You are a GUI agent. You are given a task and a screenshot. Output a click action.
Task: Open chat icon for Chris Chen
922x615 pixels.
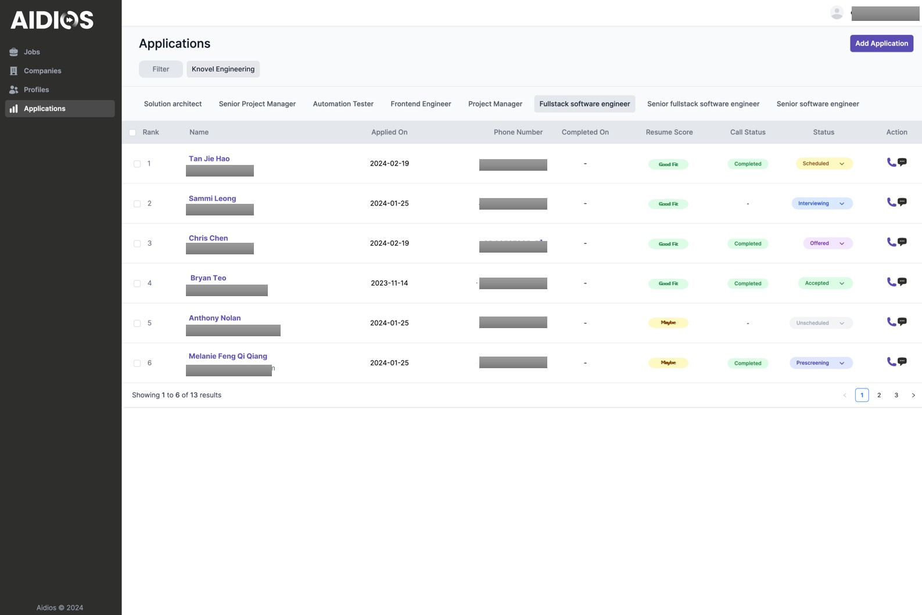click(x=902, y=242)
